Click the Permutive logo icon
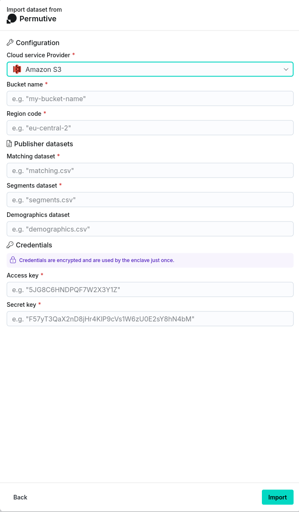The height and width of the screenshot is (512, 299). pos(12,19)
